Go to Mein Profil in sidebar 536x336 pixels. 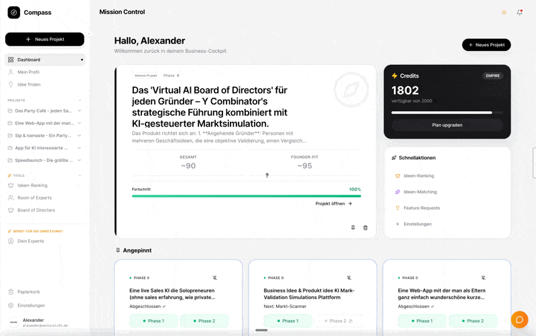point(28,72)
